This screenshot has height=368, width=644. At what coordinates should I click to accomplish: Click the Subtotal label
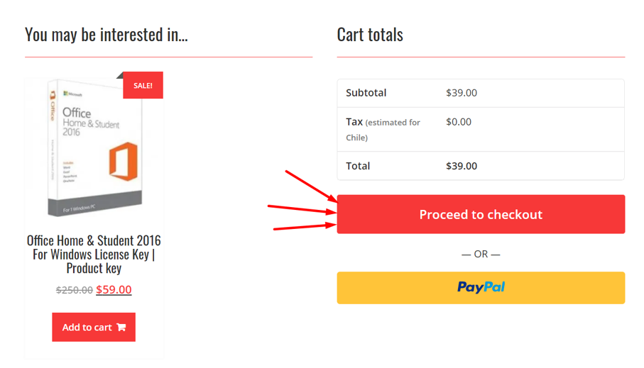366,93
